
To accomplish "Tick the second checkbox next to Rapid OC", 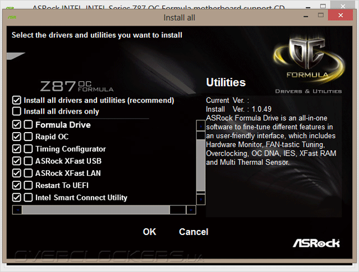I will [x=28, y=137].
